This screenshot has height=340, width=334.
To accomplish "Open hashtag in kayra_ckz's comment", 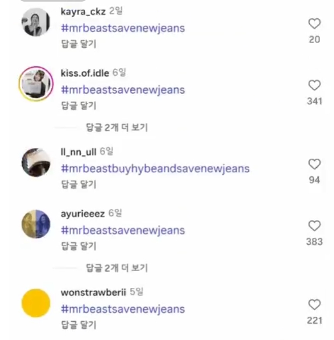I will pyautogui.click(x=123, y=28).
